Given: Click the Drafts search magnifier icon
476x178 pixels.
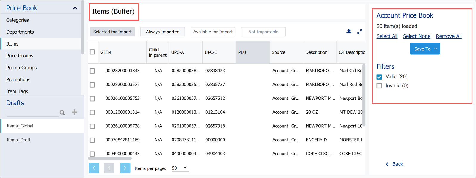Looking at the screenshot, I should point(62,113).
